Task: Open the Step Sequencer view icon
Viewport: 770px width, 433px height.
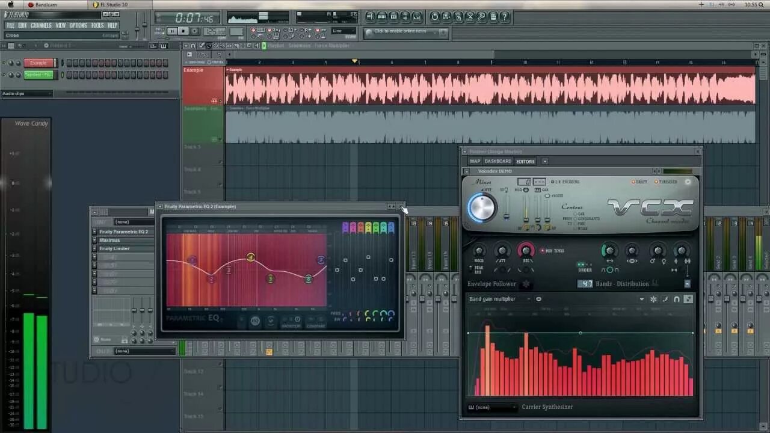Action: point(382,17)
